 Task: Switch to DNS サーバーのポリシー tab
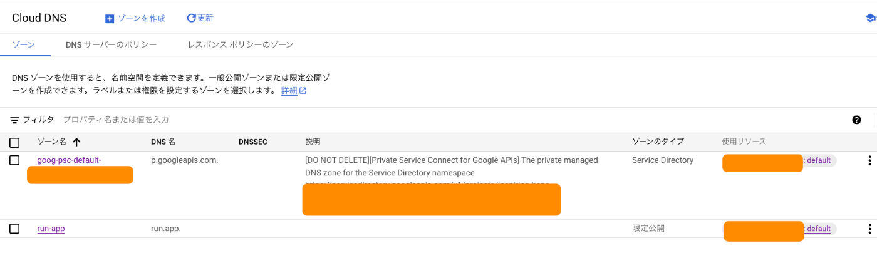pos(111,45)
